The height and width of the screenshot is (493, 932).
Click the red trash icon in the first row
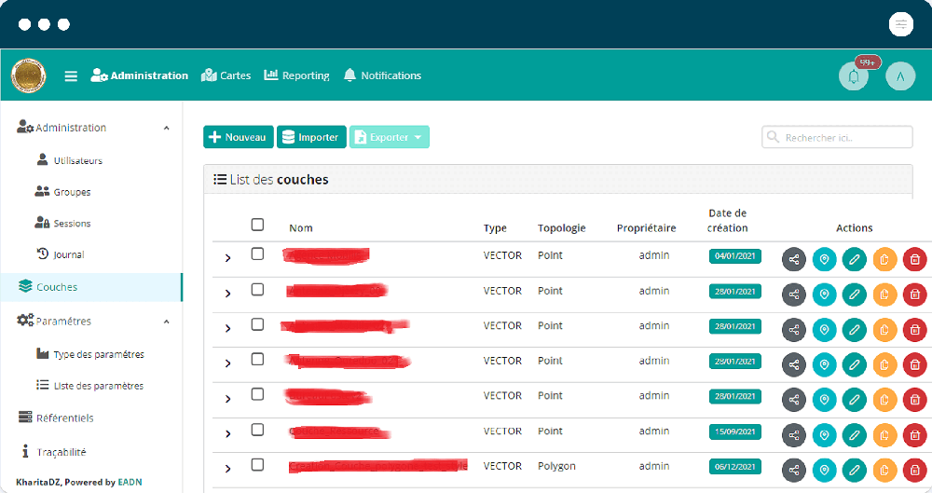pos(915,259)
